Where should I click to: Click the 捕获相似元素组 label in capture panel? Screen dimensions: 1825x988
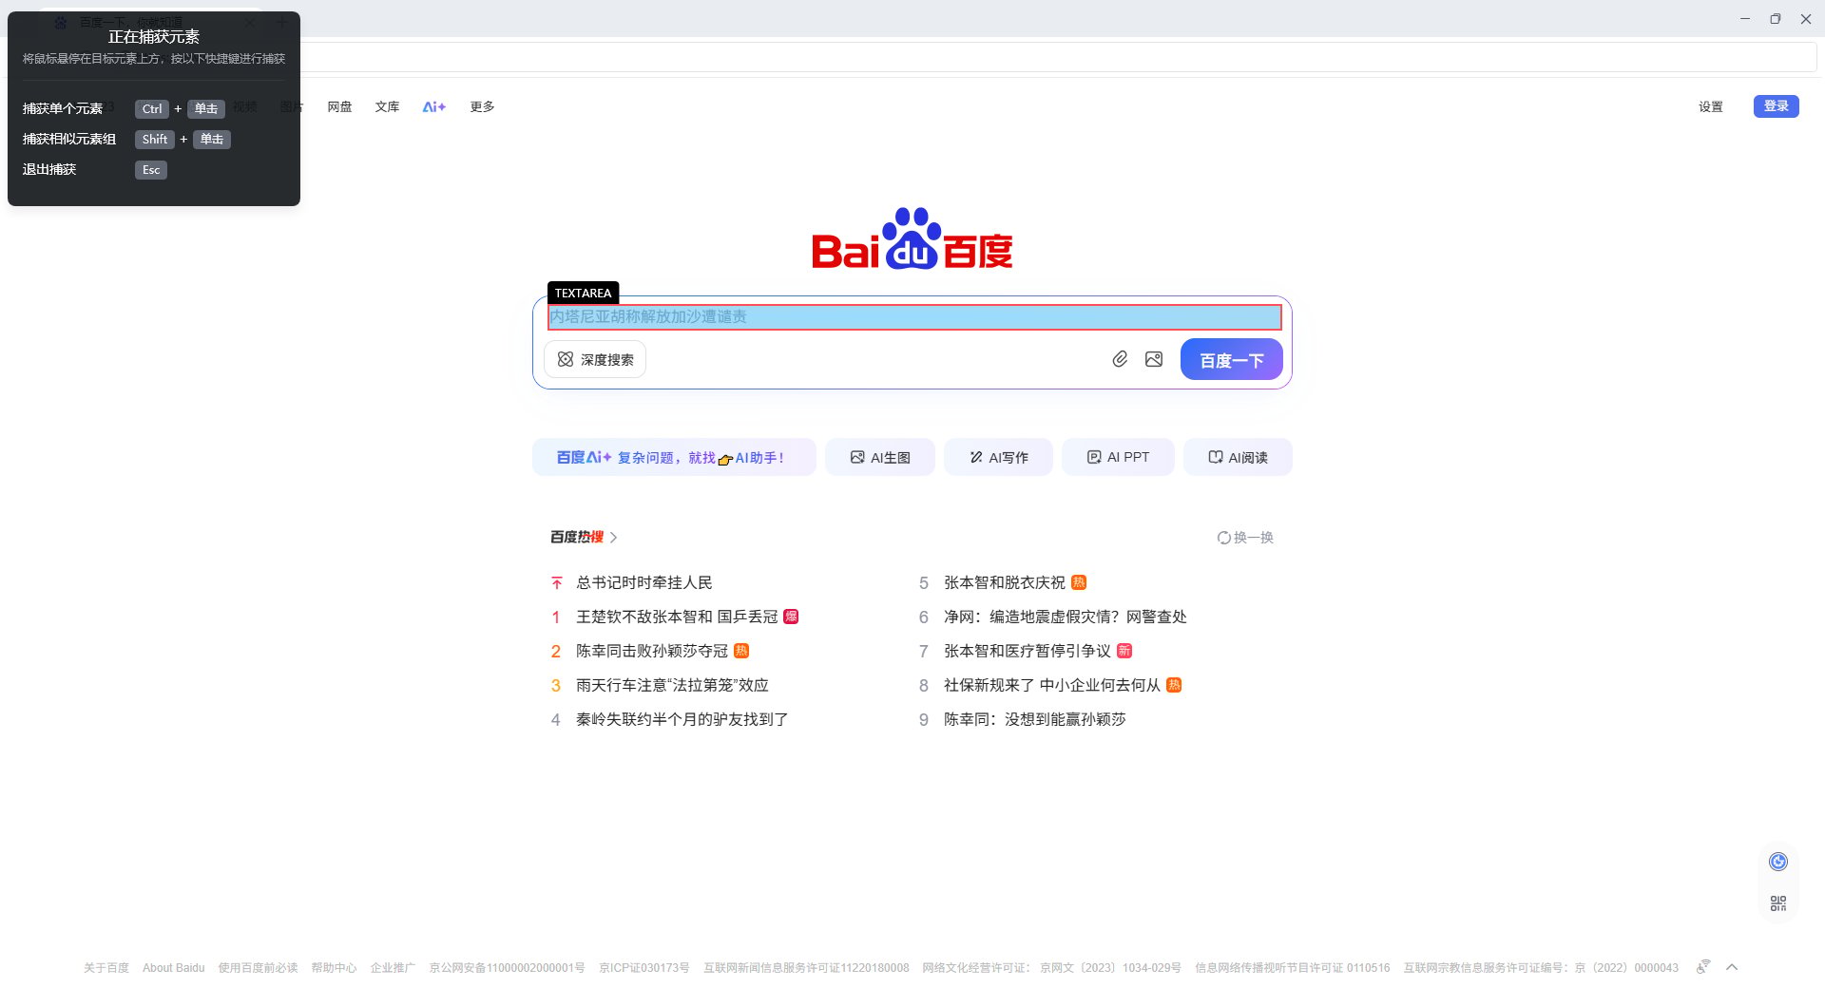[x=69, y=139]
